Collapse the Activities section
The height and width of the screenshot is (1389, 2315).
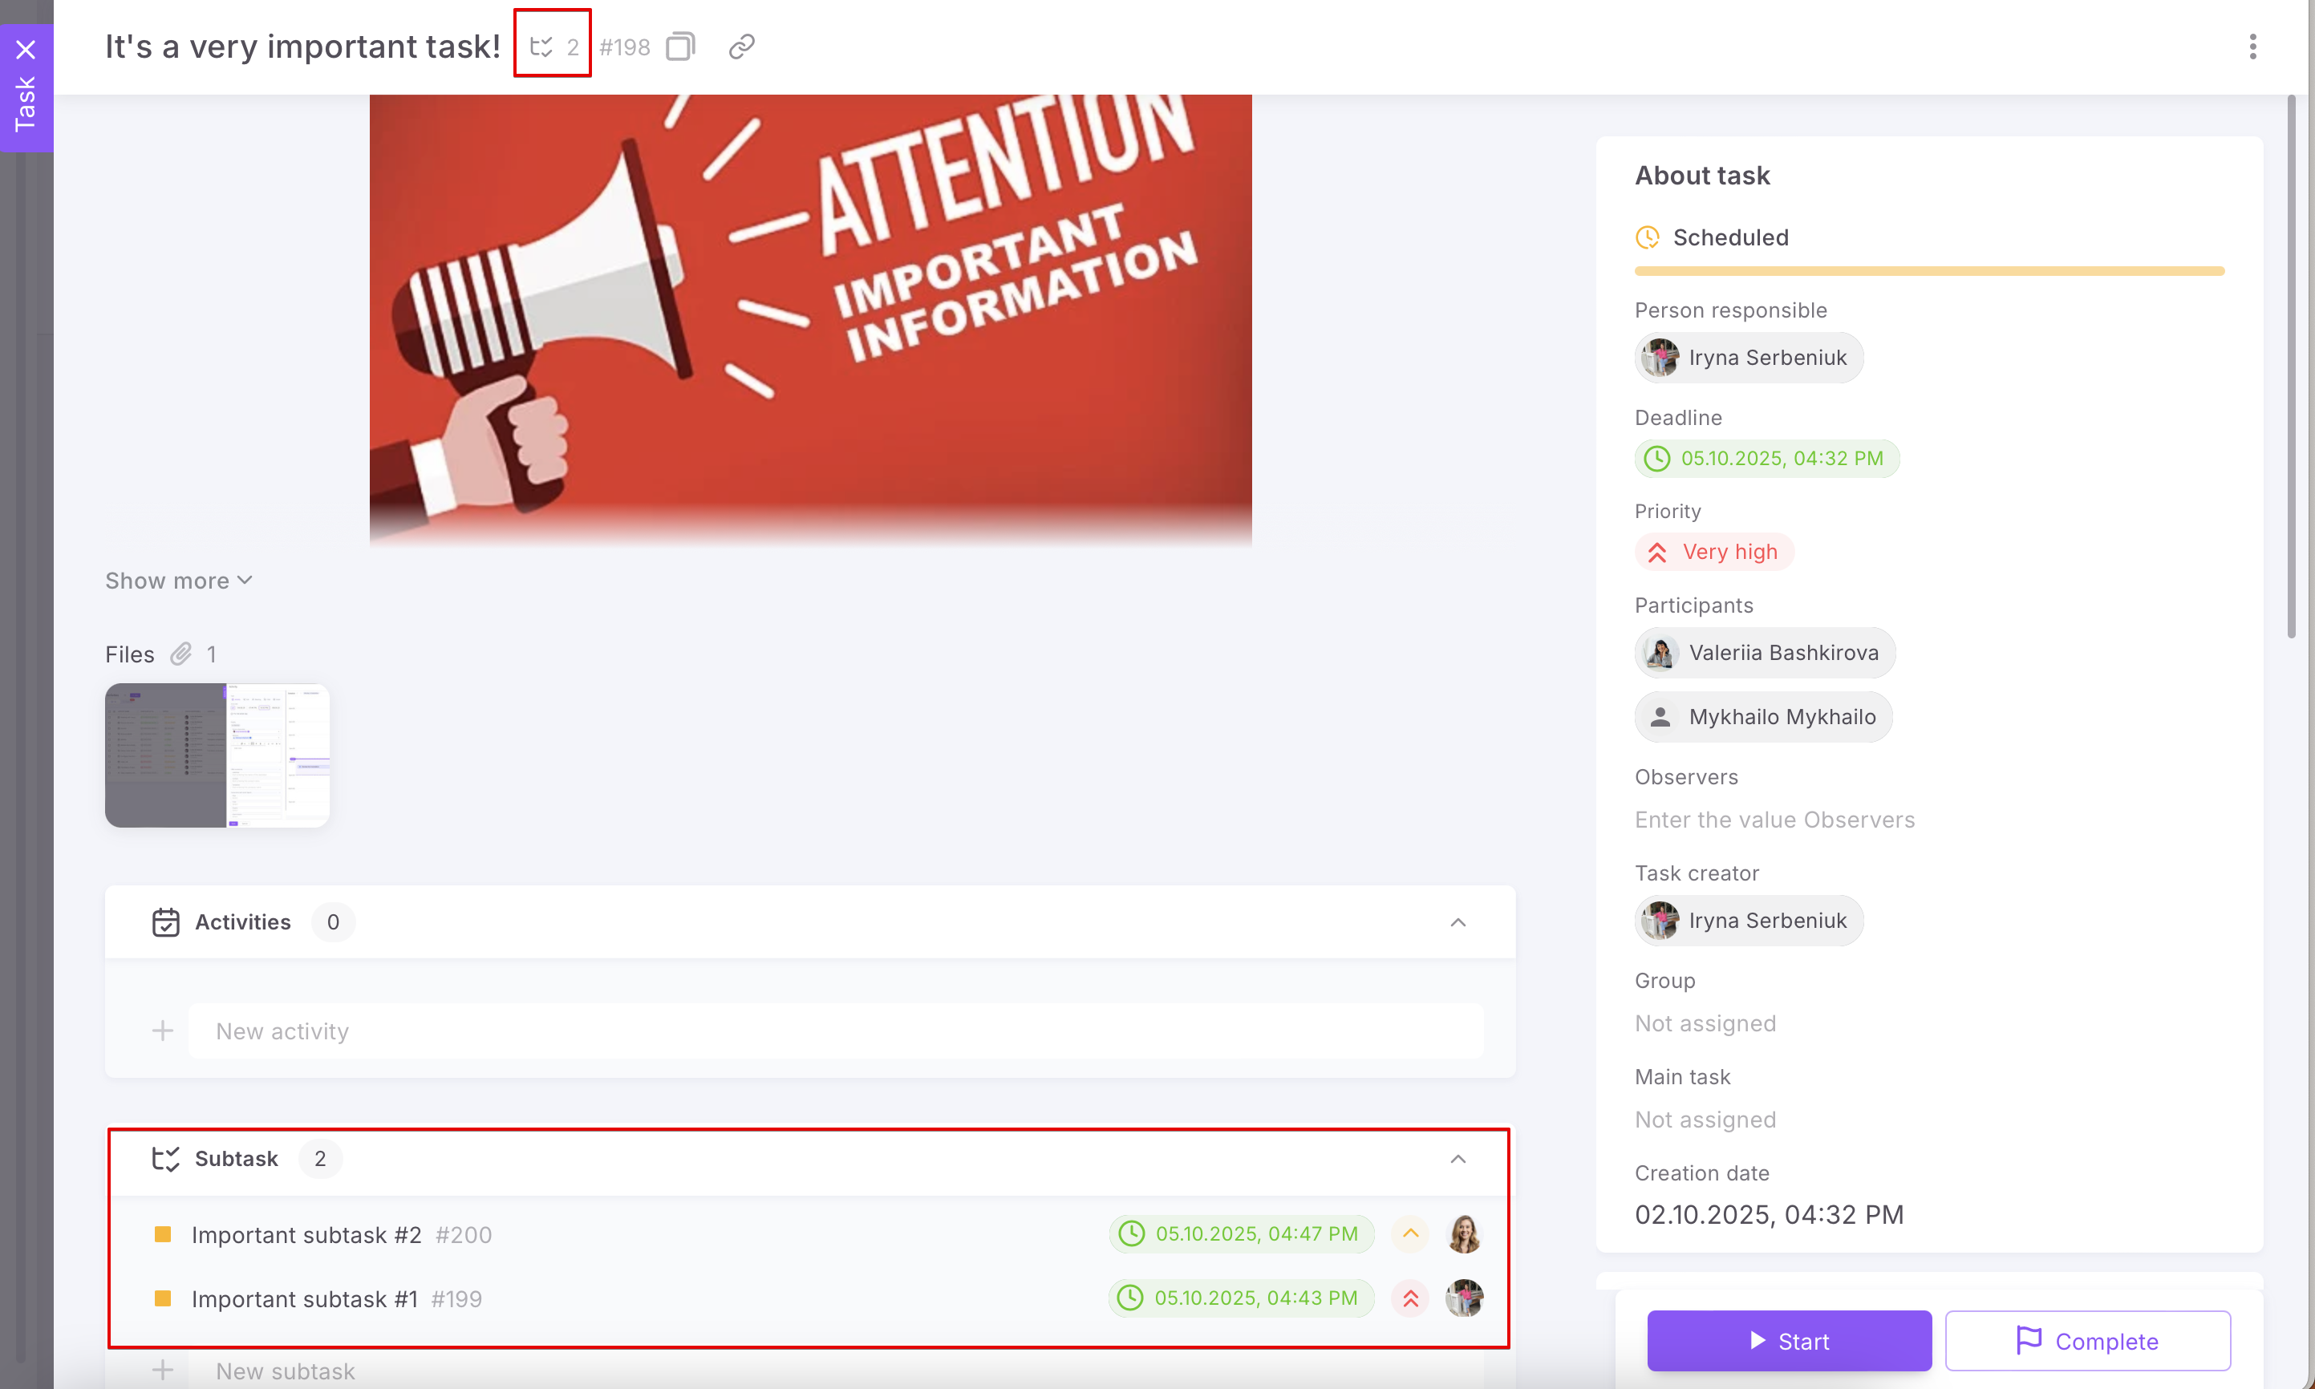point(1458,922)
